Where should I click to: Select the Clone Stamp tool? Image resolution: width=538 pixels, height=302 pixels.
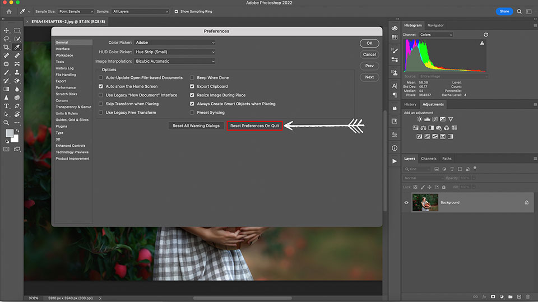click(17, 72)
